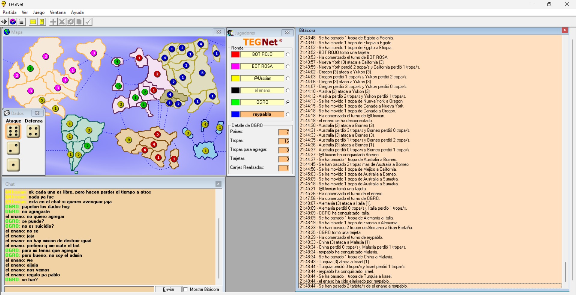Select the BOT ROSA radio button
Viewport: 576px width, 295px height.
[x=288, y=66]
